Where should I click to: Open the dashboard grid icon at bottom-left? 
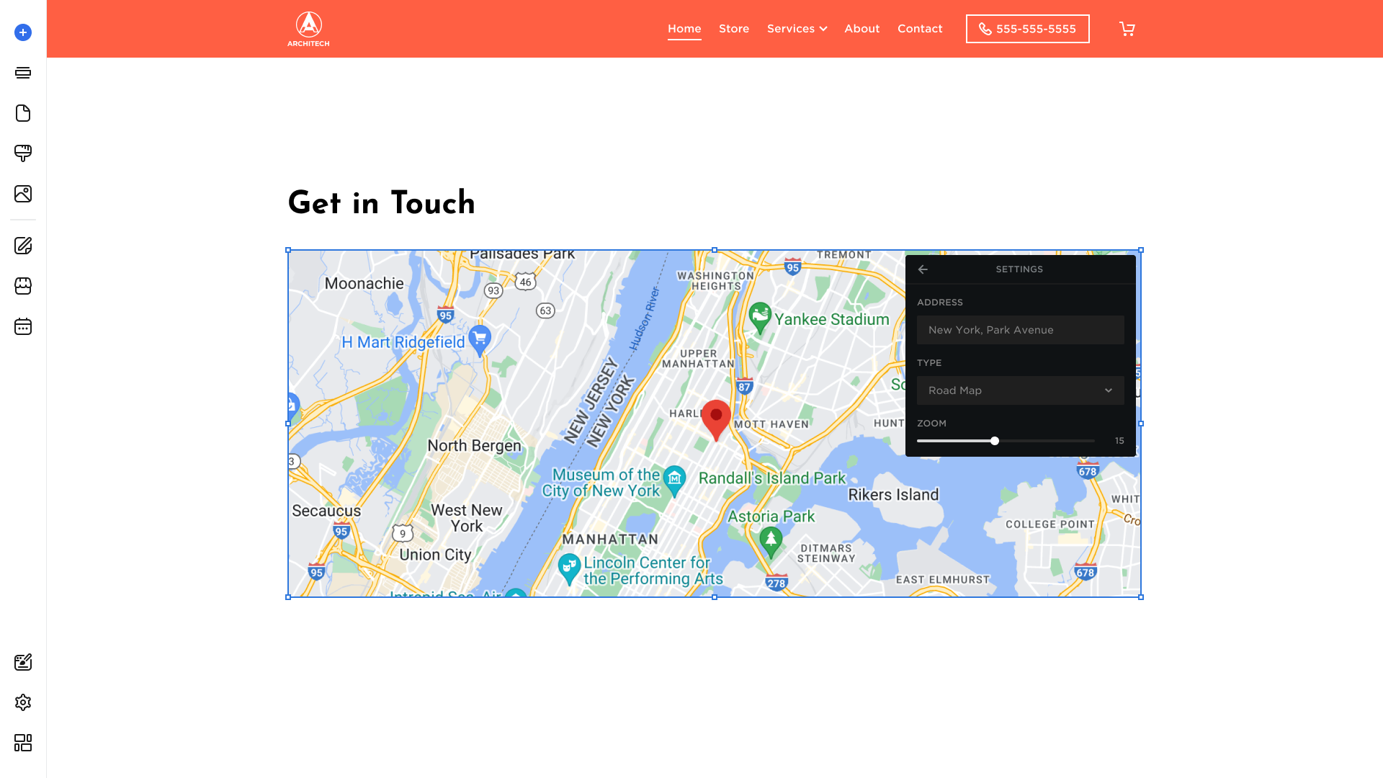tap(23, 743)
